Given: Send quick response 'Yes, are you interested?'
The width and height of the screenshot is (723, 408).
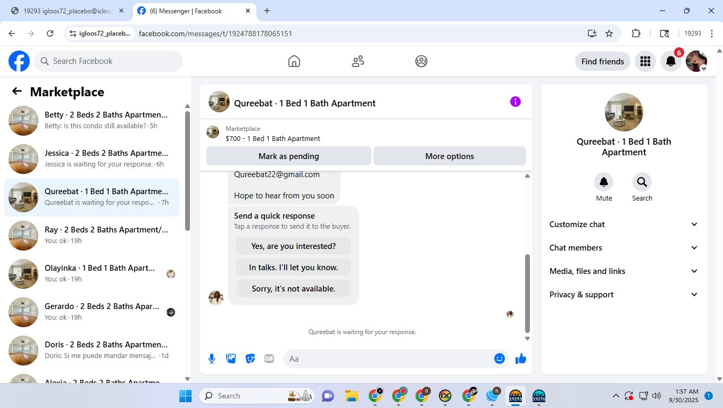Looking at the screenshot, I should (293, 246).
